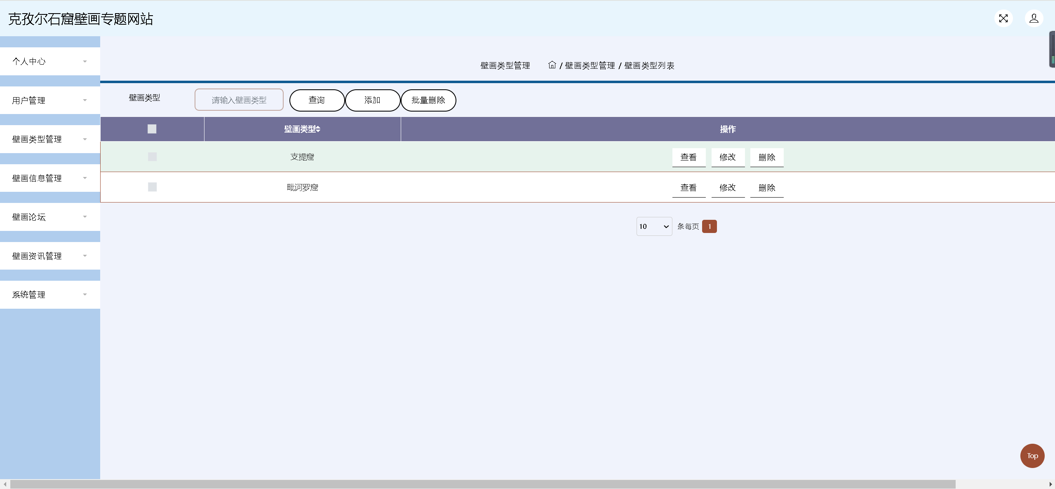Screen dimensions: 1055x489
Task: Expand the 用户管理 sidebar arrow
Action: point(85,100)
